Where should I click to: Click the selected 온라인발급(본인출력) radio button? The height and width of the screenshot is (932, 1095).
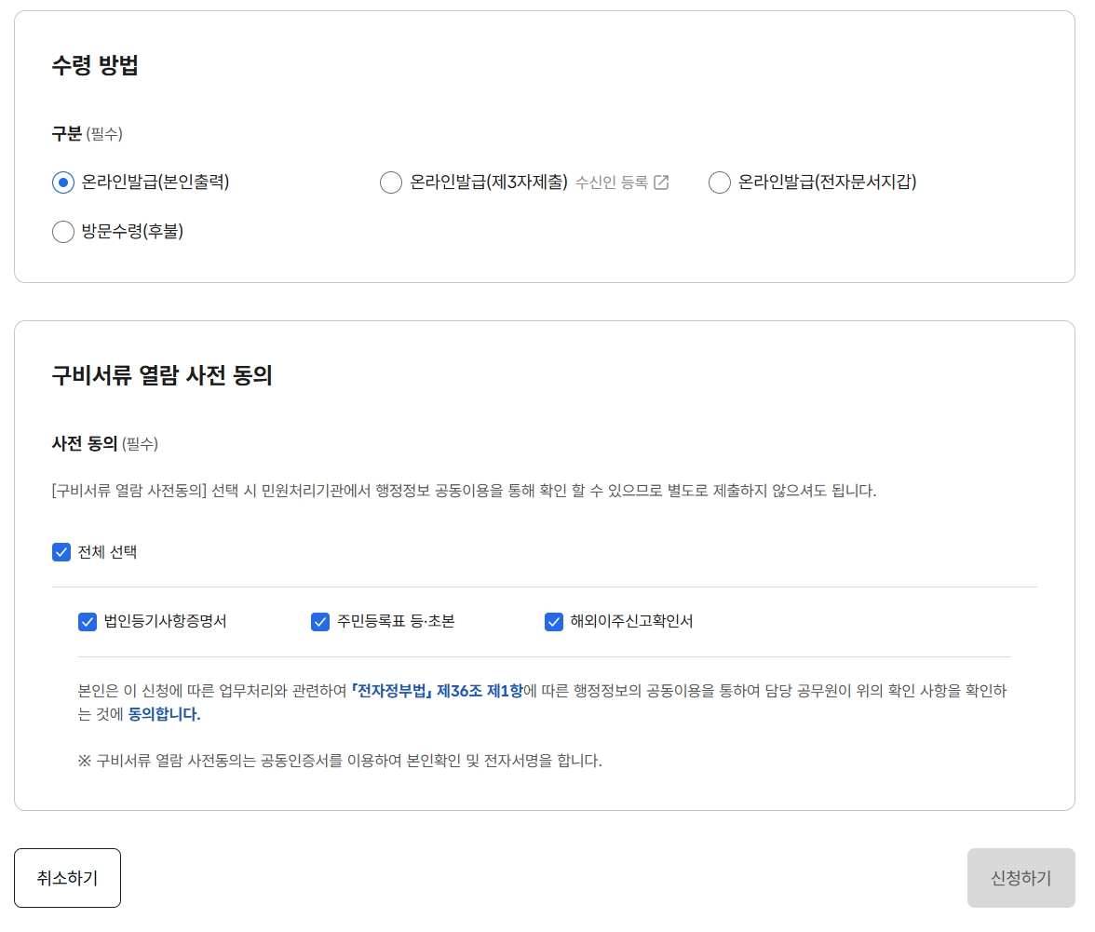[x=62, y=182]
